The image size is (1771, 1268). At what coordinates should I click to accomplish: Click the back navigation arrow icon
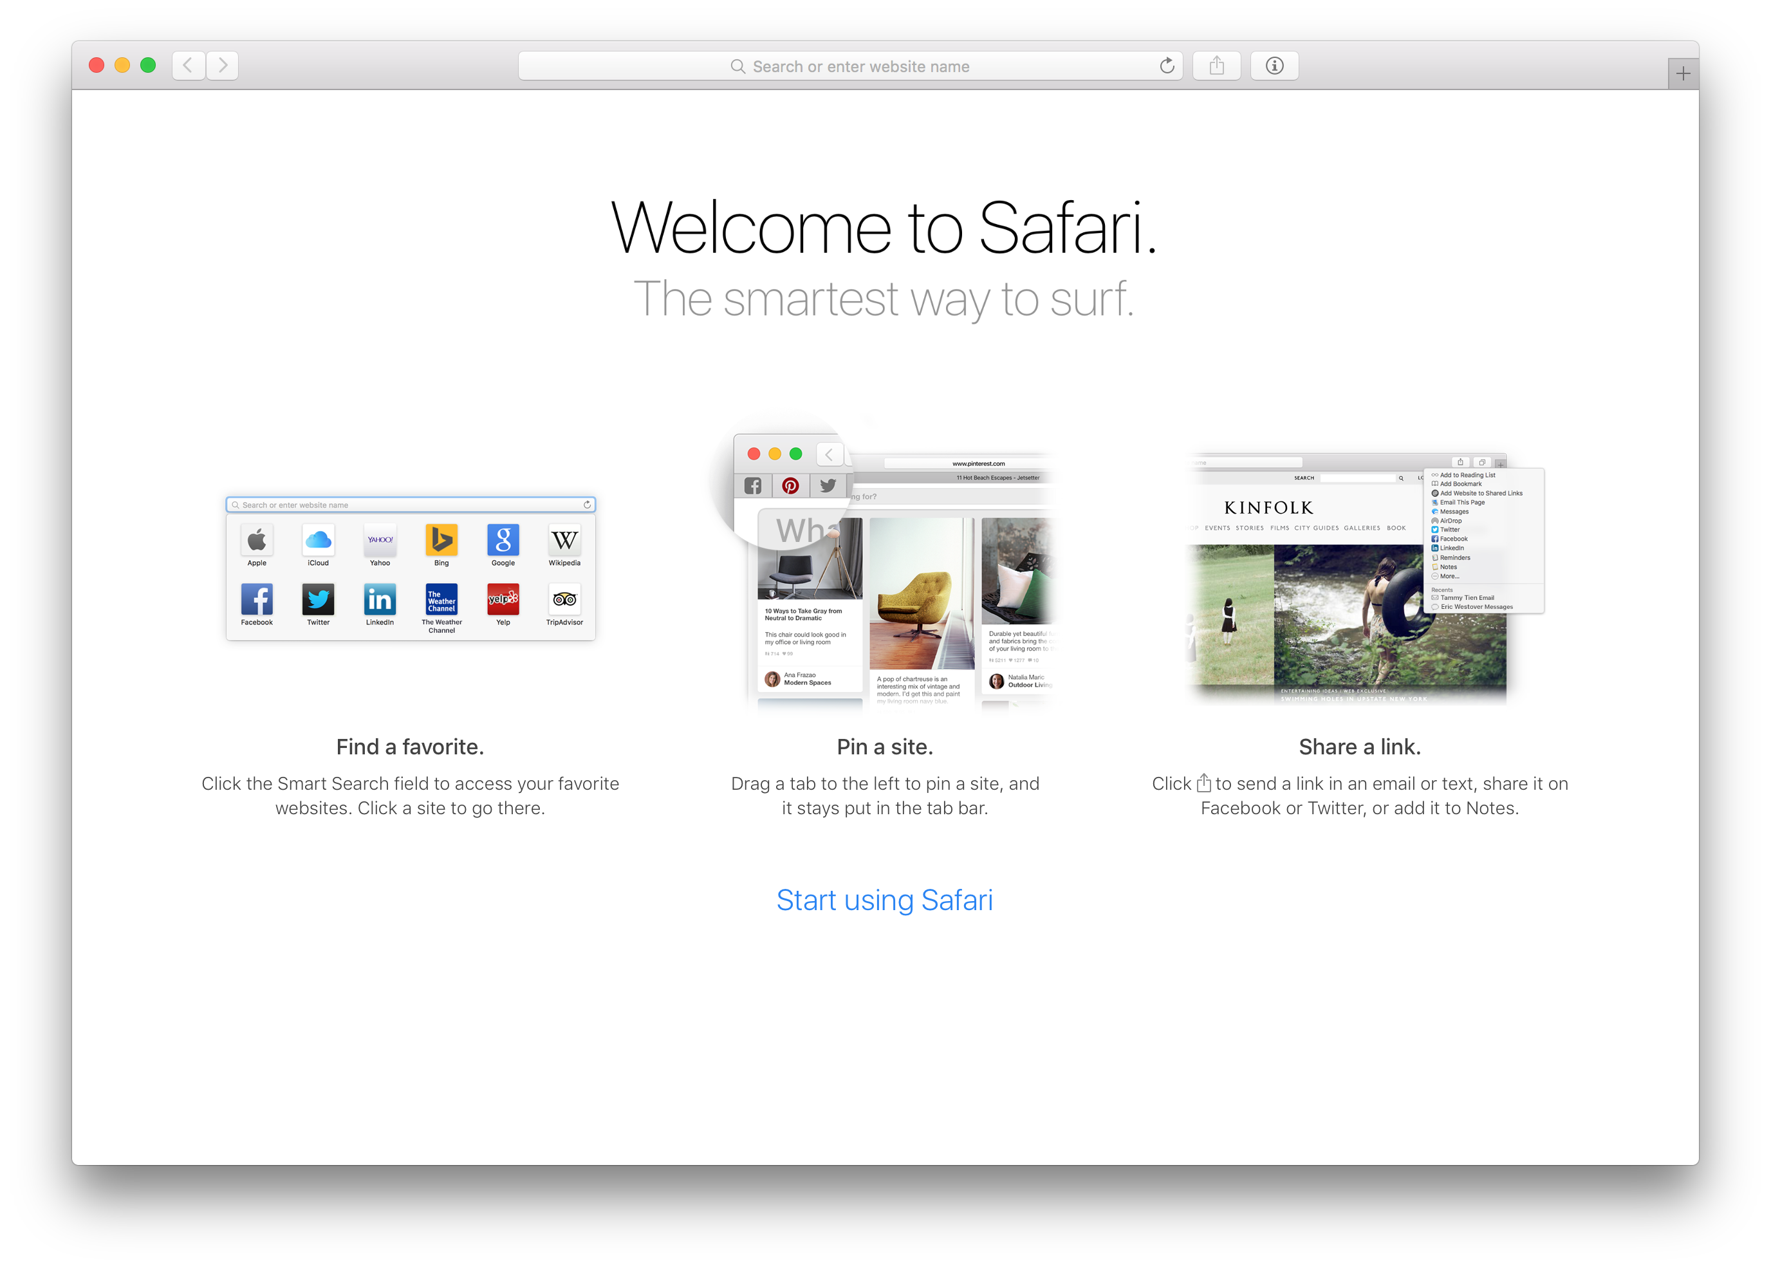point(188,64)
